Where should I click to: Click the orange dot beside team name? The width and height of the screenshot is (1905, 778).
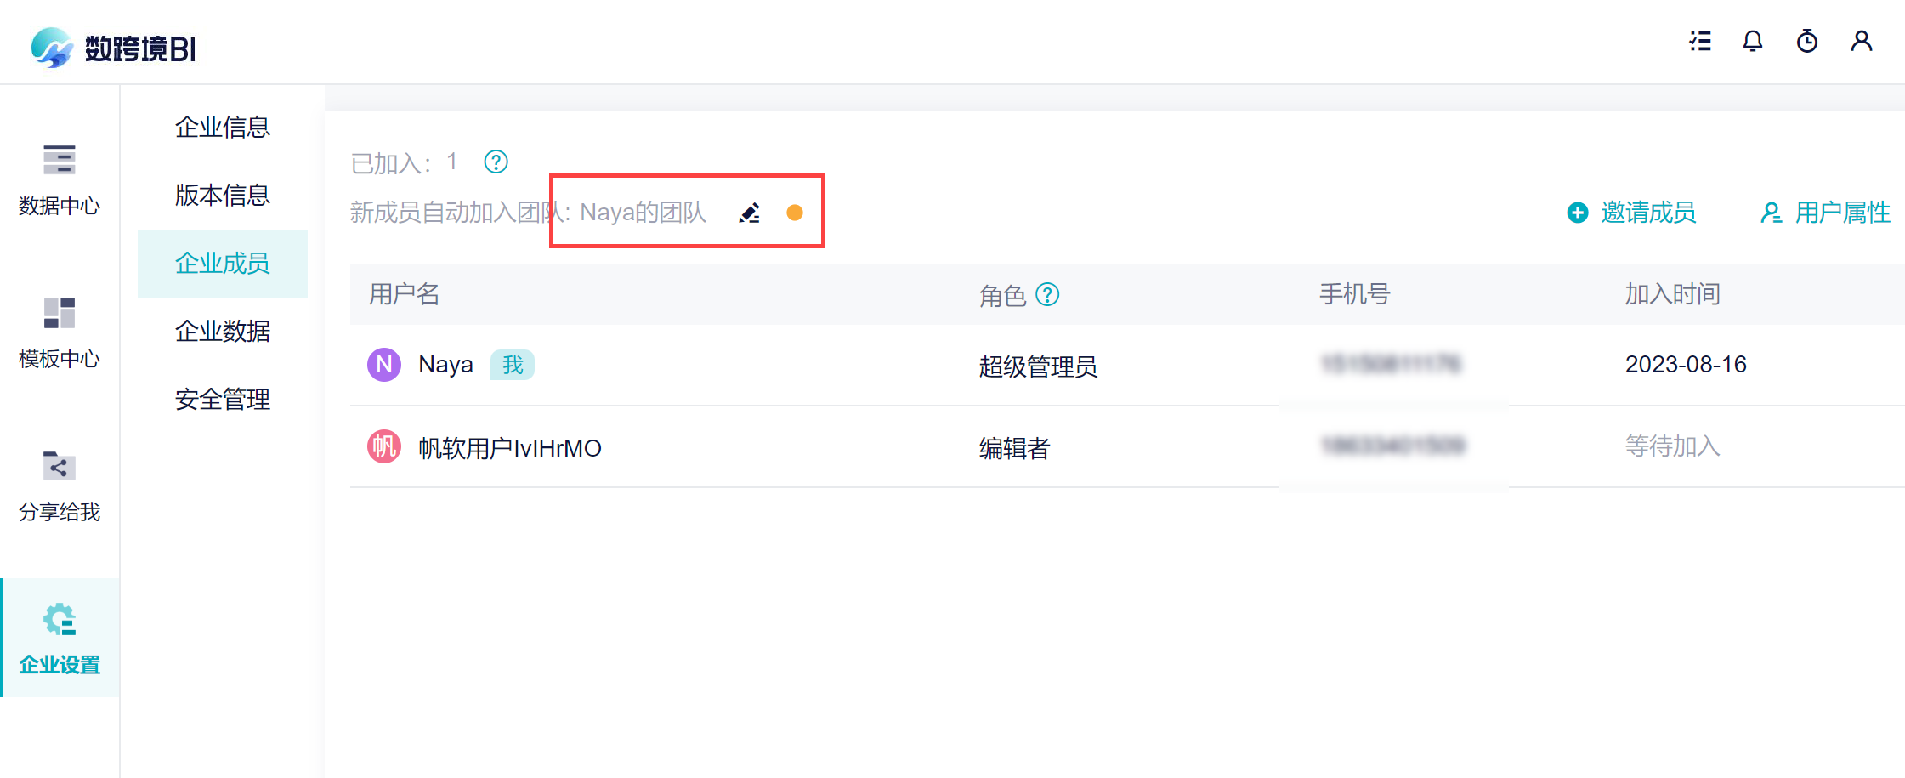pos(794,213)
